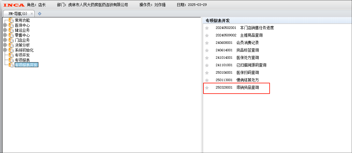Open the 慢病结算处方 report
Image resolution: width=352 pixels, height=153 pixels.
coord(247,80)
